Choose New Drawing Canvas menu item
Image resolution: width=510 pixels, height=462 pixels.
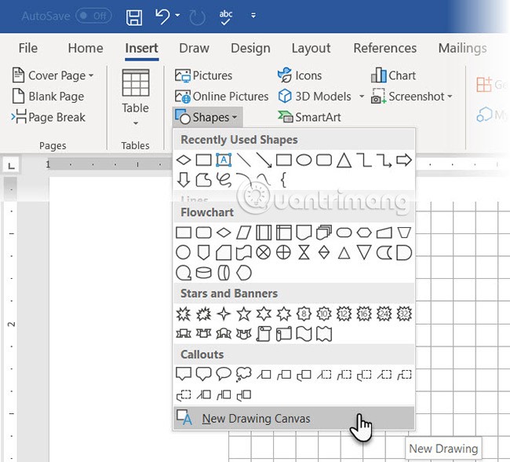[294, 418]
